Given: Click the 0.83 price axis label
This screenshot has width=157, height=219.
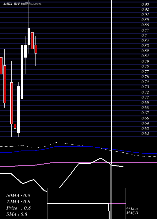Looking at the screenshot, I should pyautogui.click(x=145, y=46).
